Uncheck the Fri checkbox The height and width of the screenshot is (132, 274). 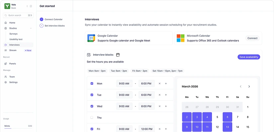92,129
